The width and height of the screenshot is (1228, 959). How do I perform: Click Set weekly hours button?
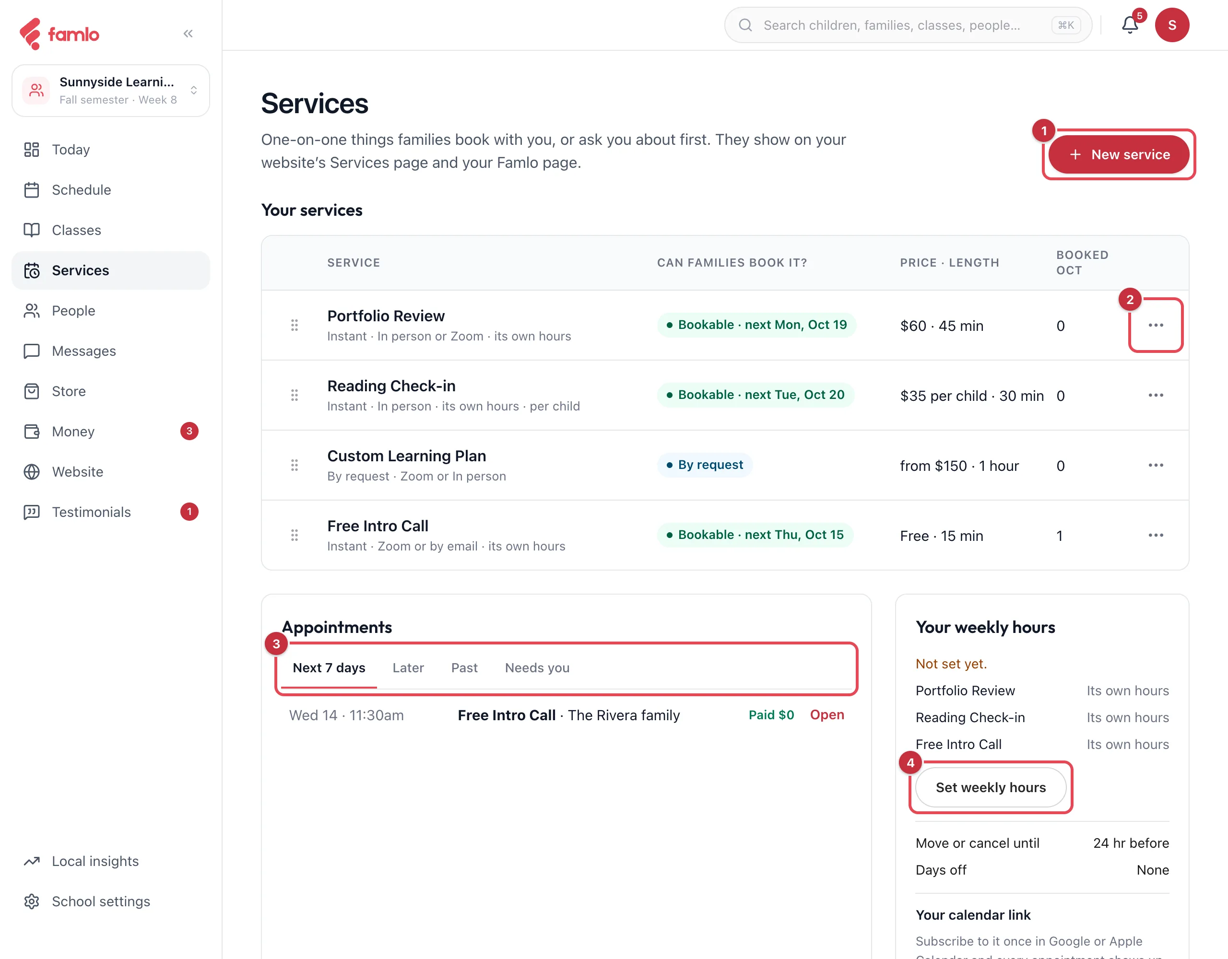click(x=991, y=787)
